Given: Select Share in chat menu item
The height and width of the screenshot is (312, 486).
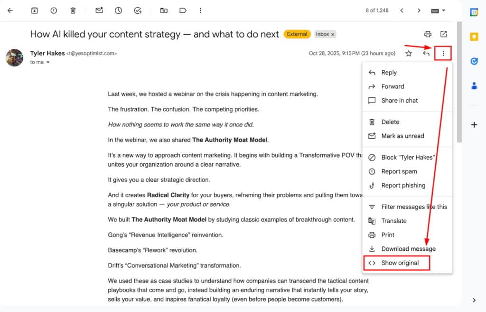Looking at the screenshot, I should coord(407,101).
